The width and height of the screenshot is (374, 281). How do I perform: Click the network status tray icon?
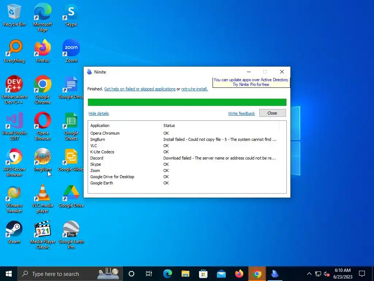click(318, 274)
